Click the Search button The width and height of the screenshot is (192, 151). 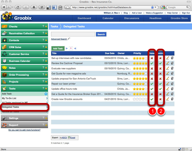pos(101,34)
